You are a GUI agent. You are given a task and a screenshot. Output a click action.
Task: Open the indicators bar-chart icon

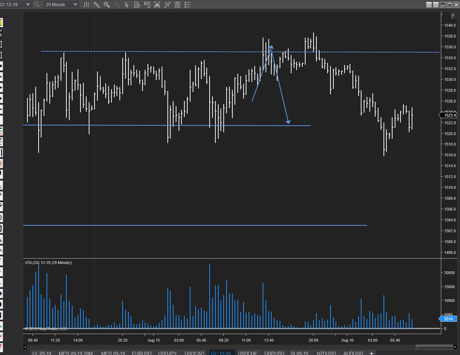click(x=157, y=5)
